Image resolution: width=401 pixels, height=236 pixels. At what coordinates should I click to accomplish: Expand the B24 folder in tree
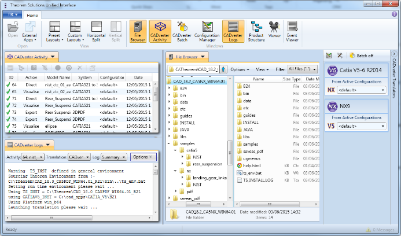coord(170,89)
